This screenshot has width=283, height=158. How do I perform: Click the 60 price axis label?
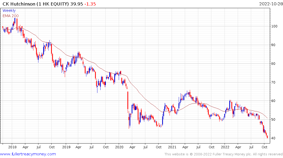[x=273, y=101]
